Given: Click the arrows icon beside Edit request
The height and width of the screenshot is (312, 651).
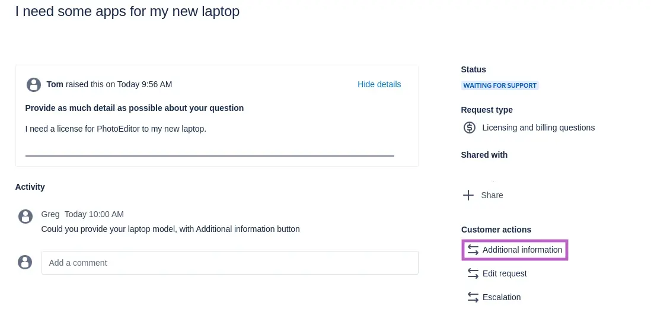Looking at the screenshot, I should click(x=473, y=273).
